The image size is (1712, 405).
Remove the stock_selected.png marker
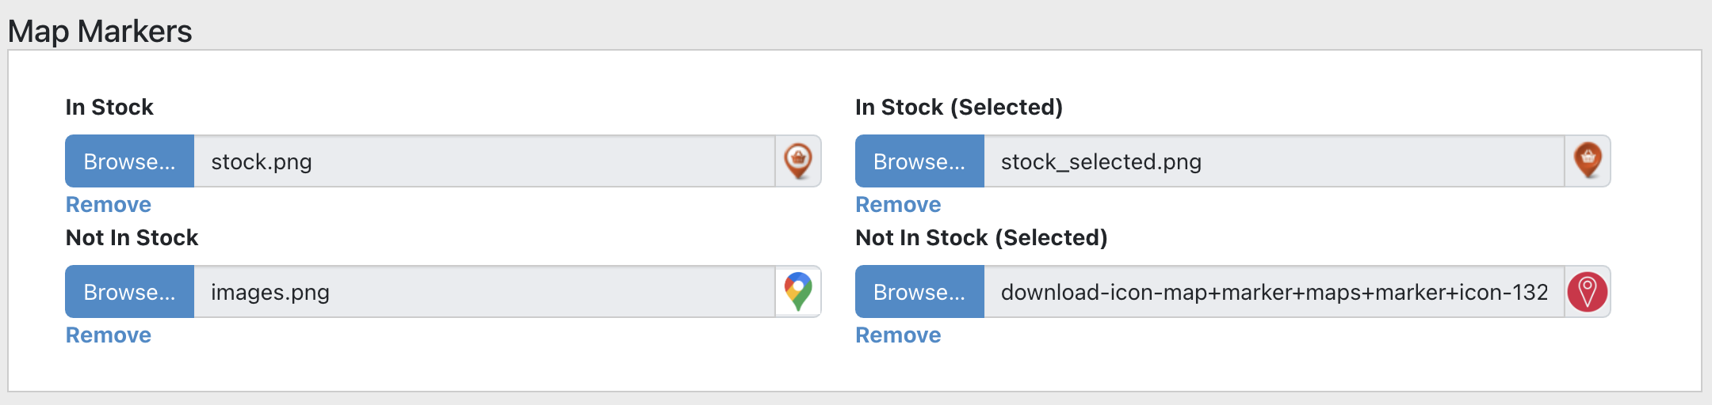[898, 204]
